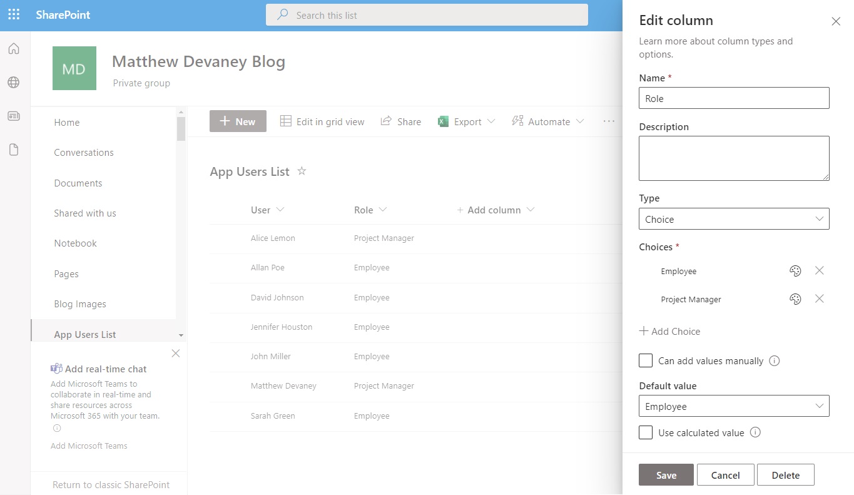
Task: Go to Documents in site navigation
Action: pyautogui.click(x=78, y=183)
